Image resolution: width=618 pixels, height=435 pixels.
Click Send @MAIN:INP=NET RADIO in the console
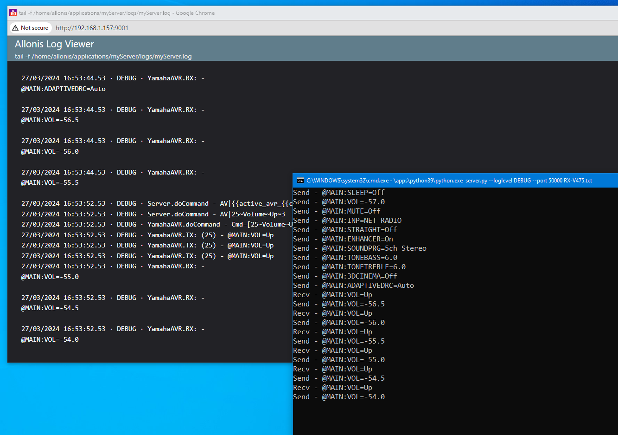click(347, 220)
